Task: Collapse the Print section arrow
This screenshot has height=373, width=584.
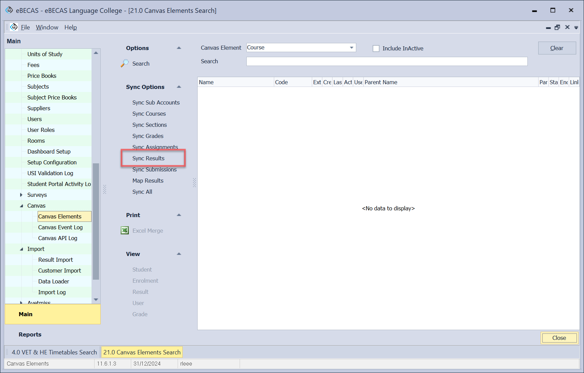Action: 179,215
